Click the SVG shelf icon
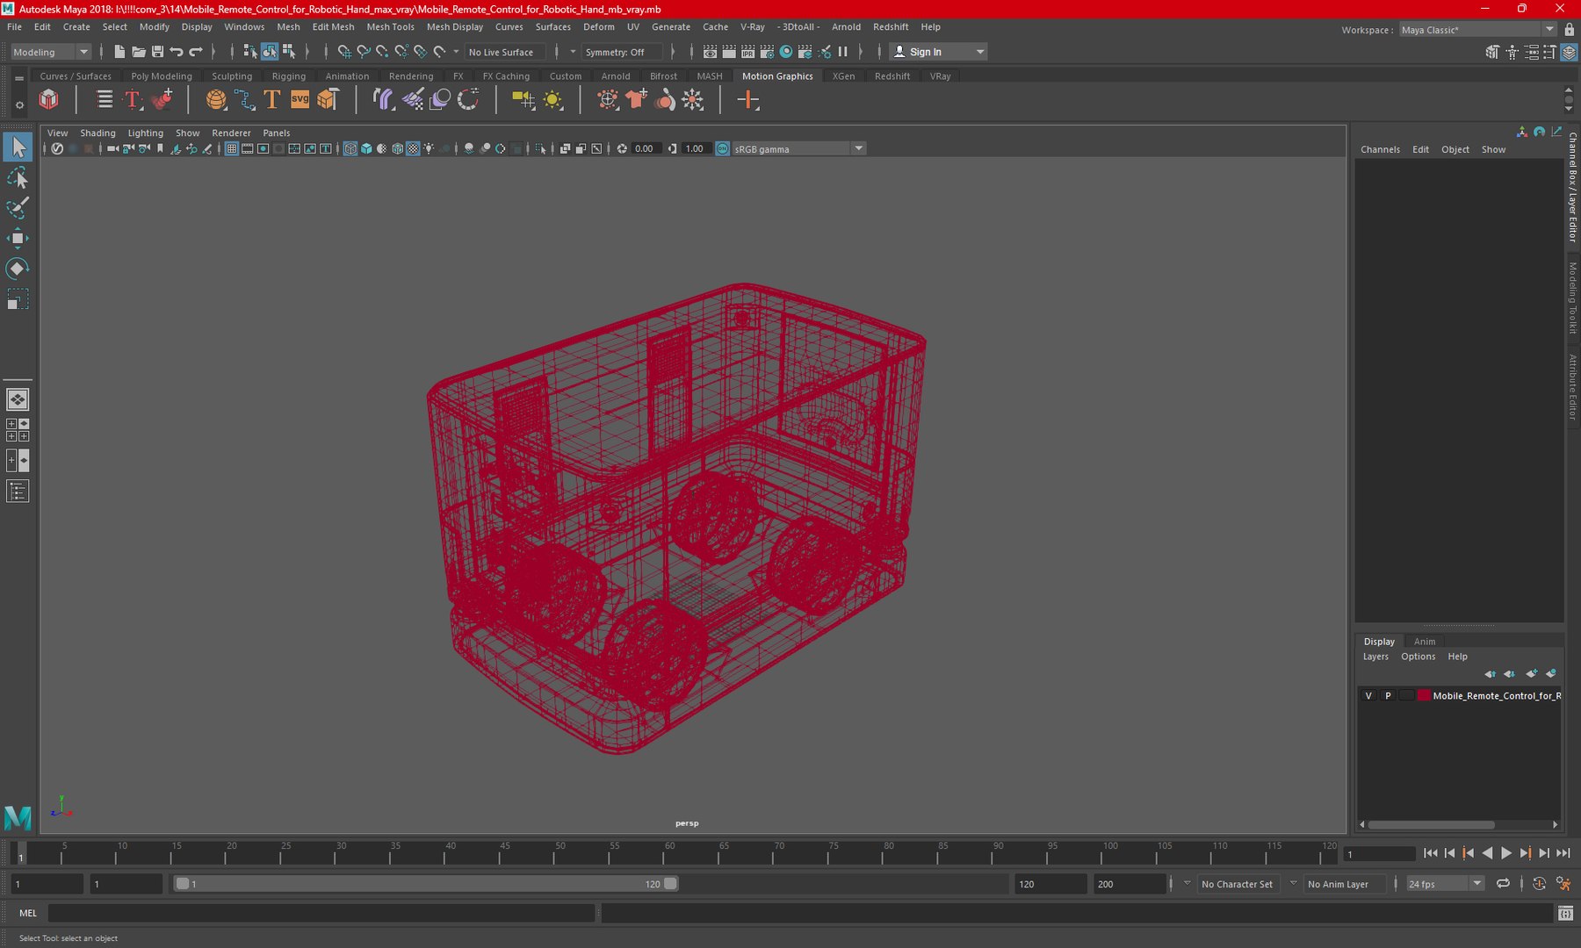This screenshot has width=1581, height=948. [300, 99]
